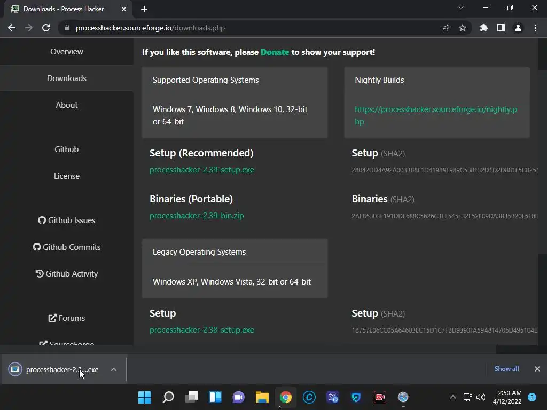Viewport: 547px width, 410px height.
Task: Switch to Chrome on the taskbar
Action: (285, 397)
